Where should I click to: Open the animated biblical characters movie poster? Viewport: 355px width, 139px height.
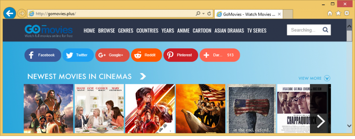click(49, 109)
